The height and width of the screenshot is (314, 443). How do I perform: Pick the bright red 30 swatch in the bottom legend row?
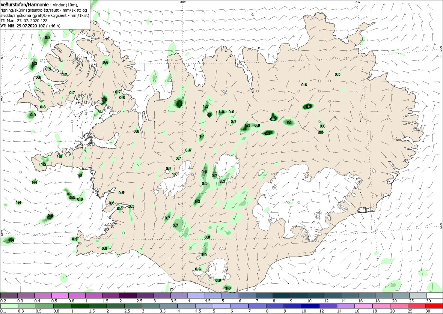point(434,306)
